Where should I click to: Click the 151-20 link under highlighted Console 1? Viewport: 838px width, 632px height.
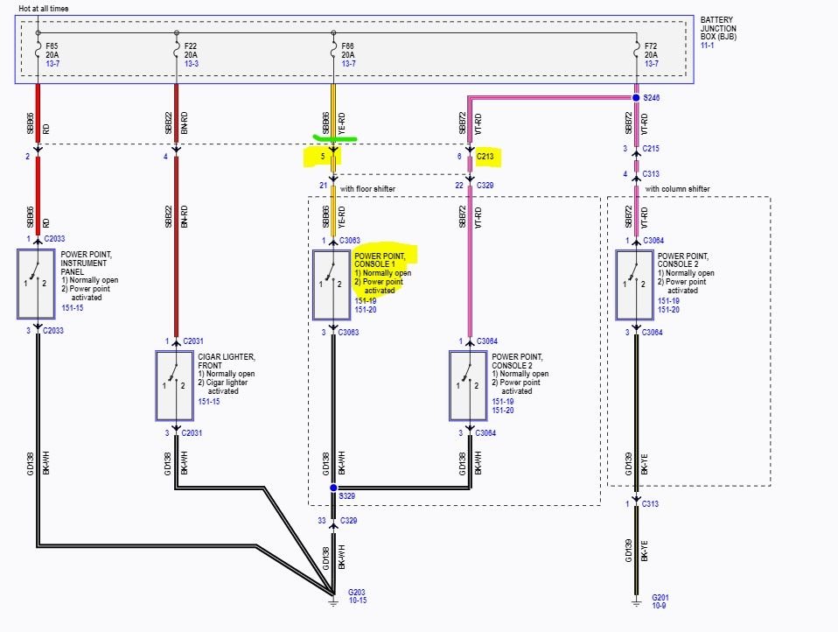(x=366, y=310)
